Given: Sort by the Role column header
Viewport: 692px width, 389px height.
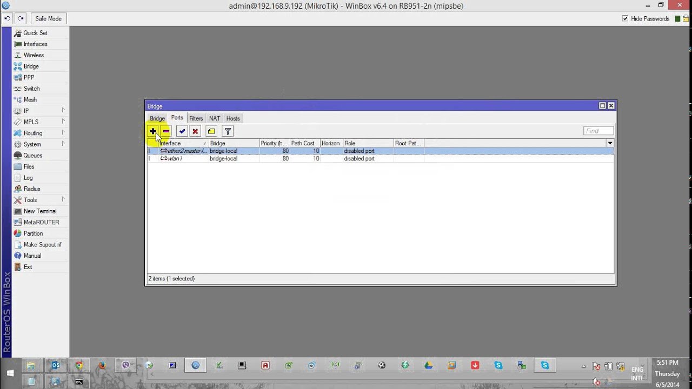Looking at the screenshot, I should pyautogui.click(x=369, y=143).
